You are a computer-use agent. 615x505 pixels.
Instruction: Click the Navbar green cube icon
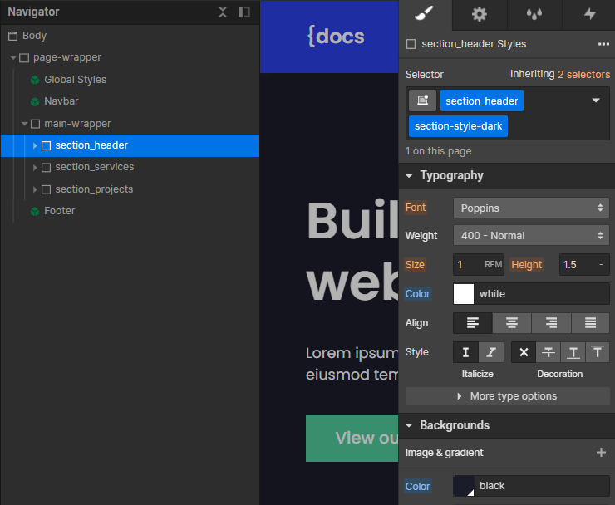(35, 102)
